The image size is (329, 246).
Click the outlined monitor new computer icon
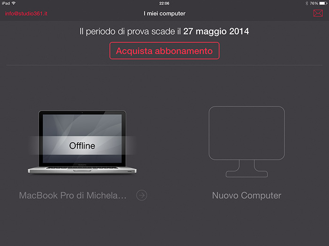pyautogui.click(x=247, y=142)
